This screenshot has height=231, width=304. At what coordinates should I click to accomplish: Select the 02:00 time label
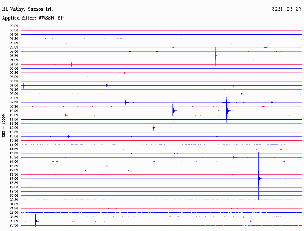(x=14, y=43)
